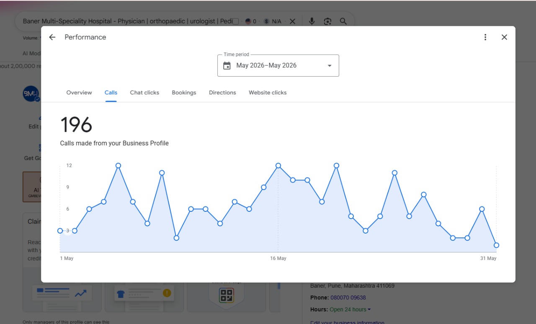Click the trending chart card thumbnail
The image size is (536, 324).
pos(62,293)
